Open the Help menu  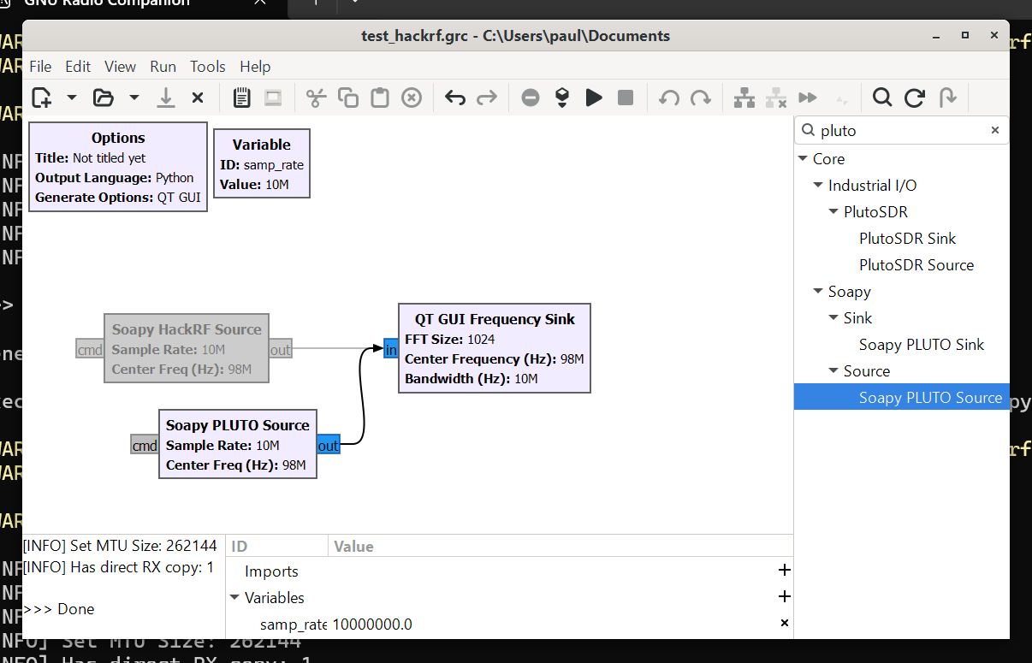[255, 66]
